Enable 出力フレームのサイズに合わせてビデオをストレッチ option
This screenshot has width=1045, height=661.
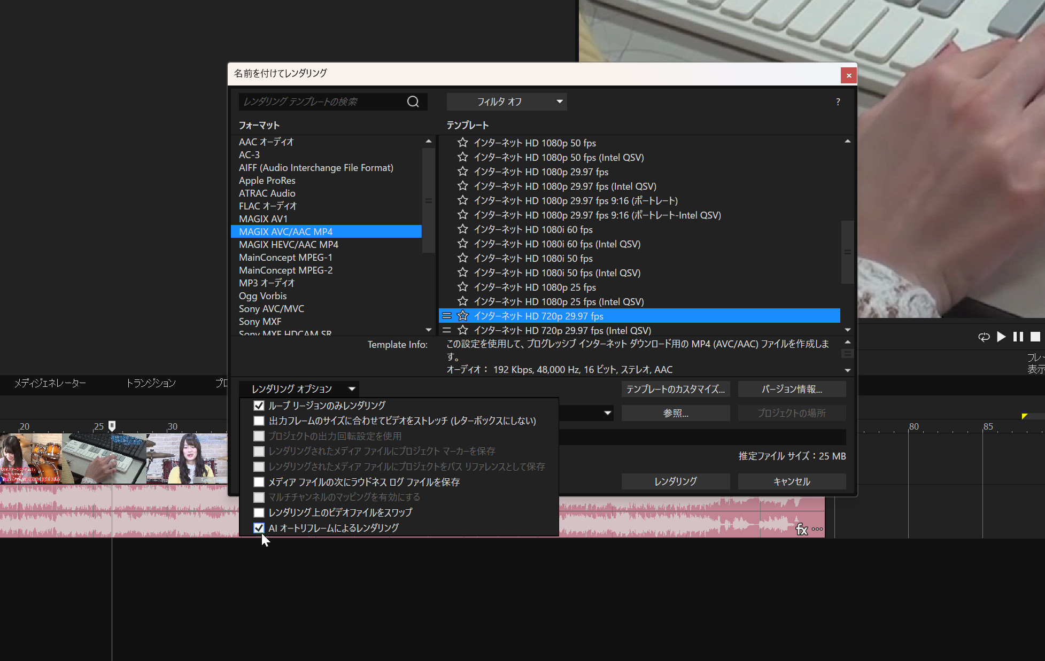259,421
